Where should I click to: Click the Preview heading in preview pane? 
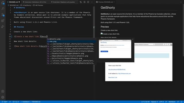pos(105,27)
